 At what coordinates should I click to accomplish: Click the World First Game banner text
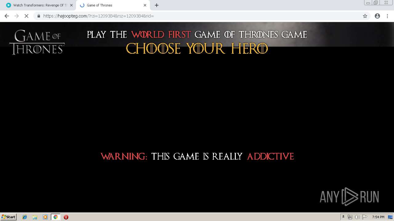pyautogui.click(x=197, y=34)
